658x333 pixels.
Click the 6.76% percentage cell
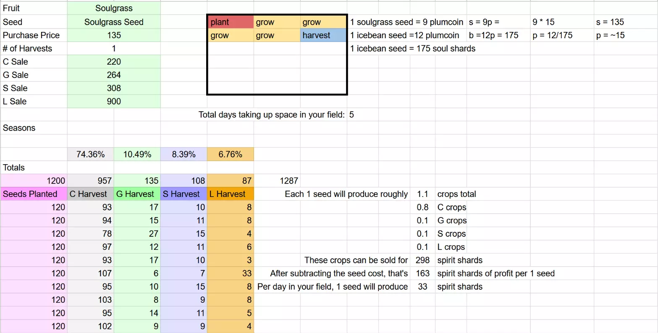coord(230,155)
